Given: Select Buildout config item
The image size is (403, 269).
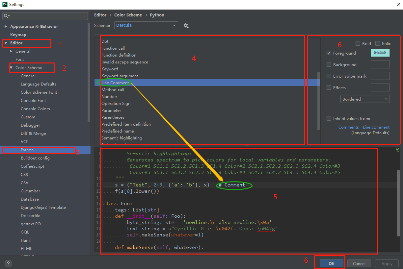Looking at the screenshot, I should (35, 158).
